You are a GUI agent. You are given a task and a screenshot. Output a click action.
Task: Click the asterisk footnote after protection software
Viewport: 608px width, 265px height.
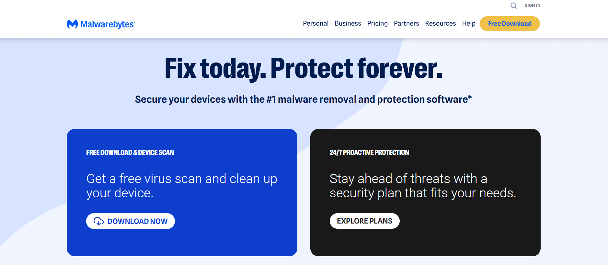(x=469, y=97)
